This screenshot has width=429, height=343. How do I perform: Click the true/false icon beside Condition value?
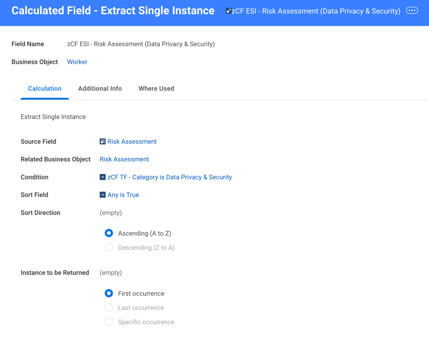pos(103,177)
